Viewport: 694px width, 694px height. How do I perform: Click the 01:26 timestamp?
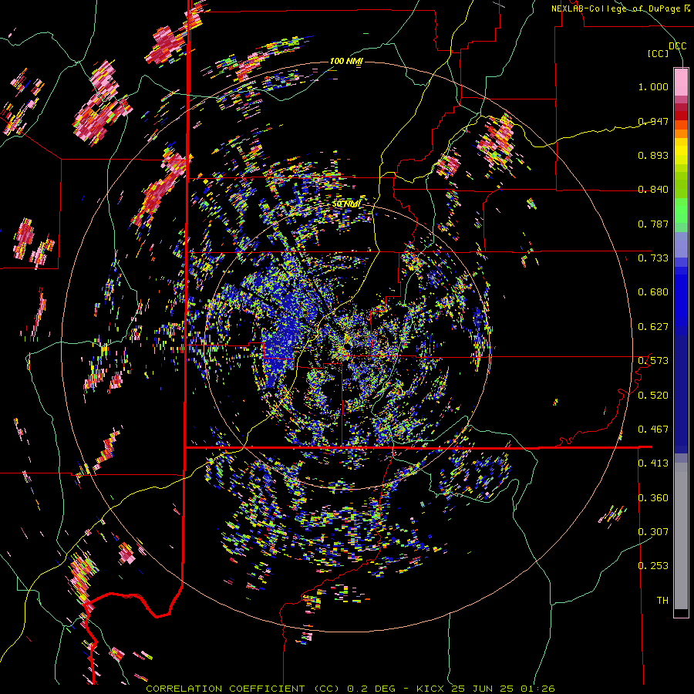[x=537, y=689]
